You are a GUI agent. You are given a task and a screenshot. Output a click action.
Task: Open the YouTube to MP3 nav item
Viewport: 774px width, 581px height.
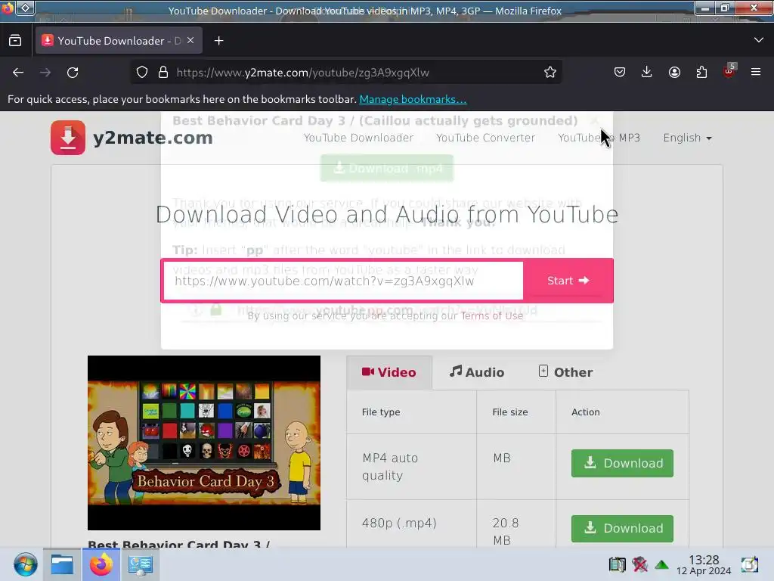coord(599,138)
